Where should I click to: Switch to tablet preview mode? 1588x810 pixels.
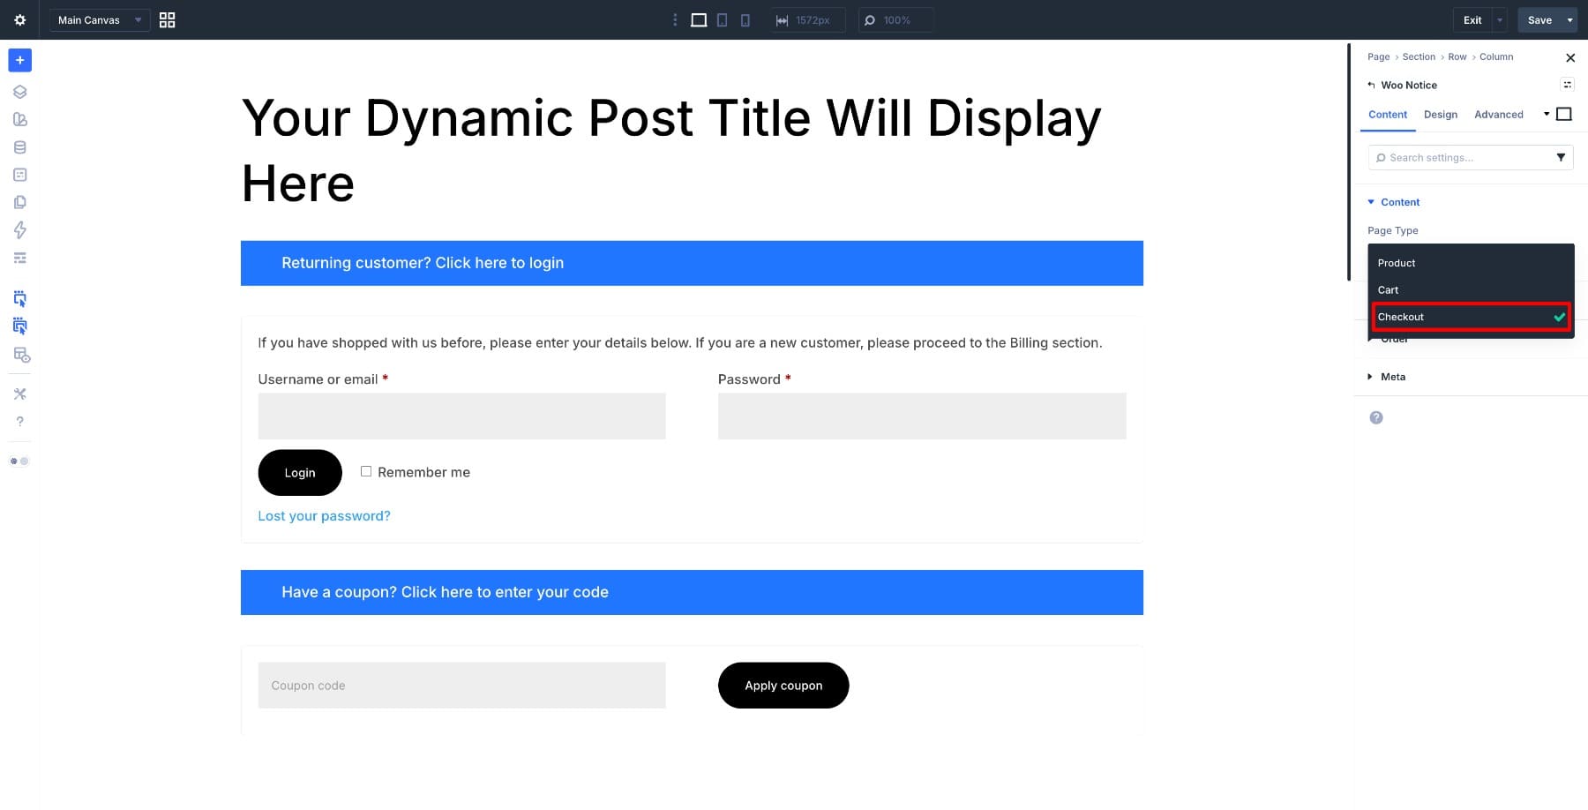coord(722,19)
